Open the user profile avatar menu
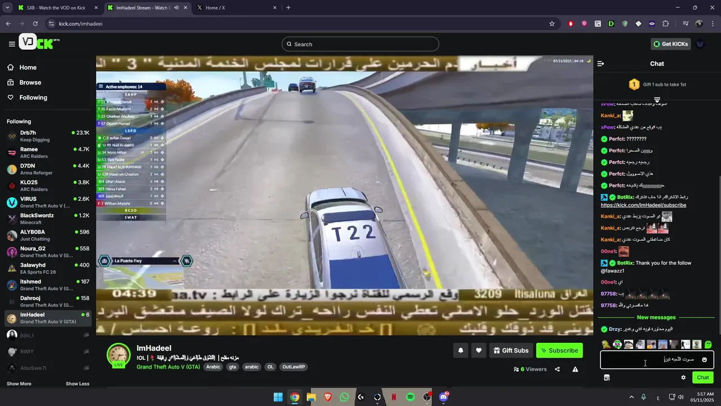Image resolution: width=721 pixels, height=406 pixels. pyautogui.click(x=700, y=44)
